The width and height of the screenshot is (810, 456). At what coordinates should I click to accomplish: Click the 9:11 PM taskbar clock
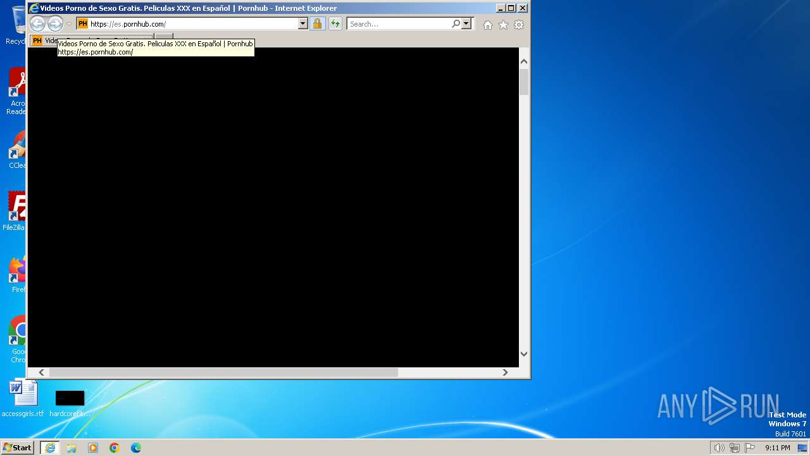[777, 448]
